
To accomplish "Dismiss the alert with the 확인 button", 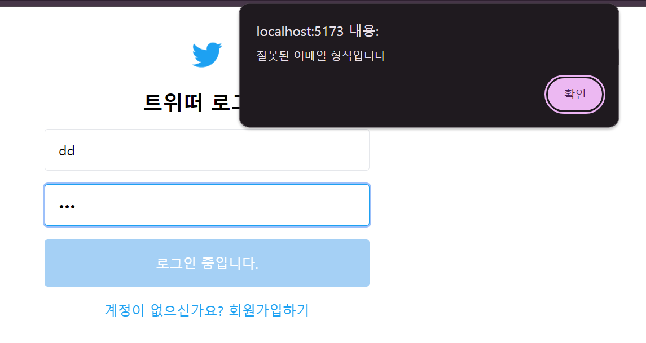I will [575, 94].
